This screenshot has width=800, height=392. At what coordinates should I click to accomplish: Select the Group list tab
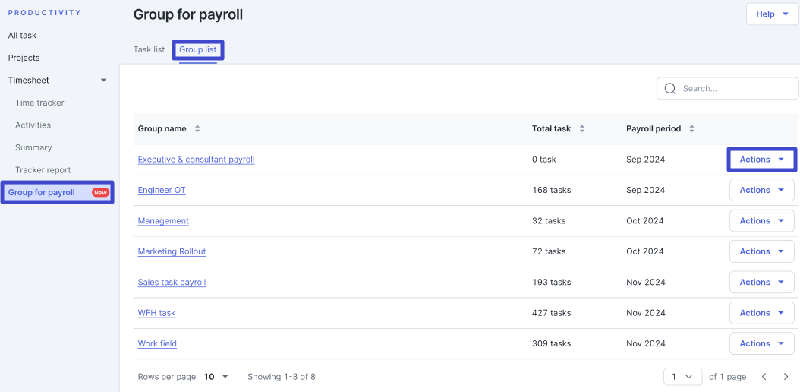click(197, 49)
